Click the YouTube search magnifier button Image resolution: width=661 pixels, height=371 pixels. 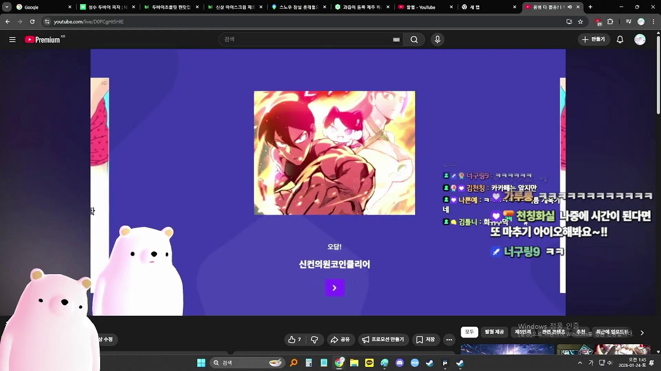coord(414,40)
